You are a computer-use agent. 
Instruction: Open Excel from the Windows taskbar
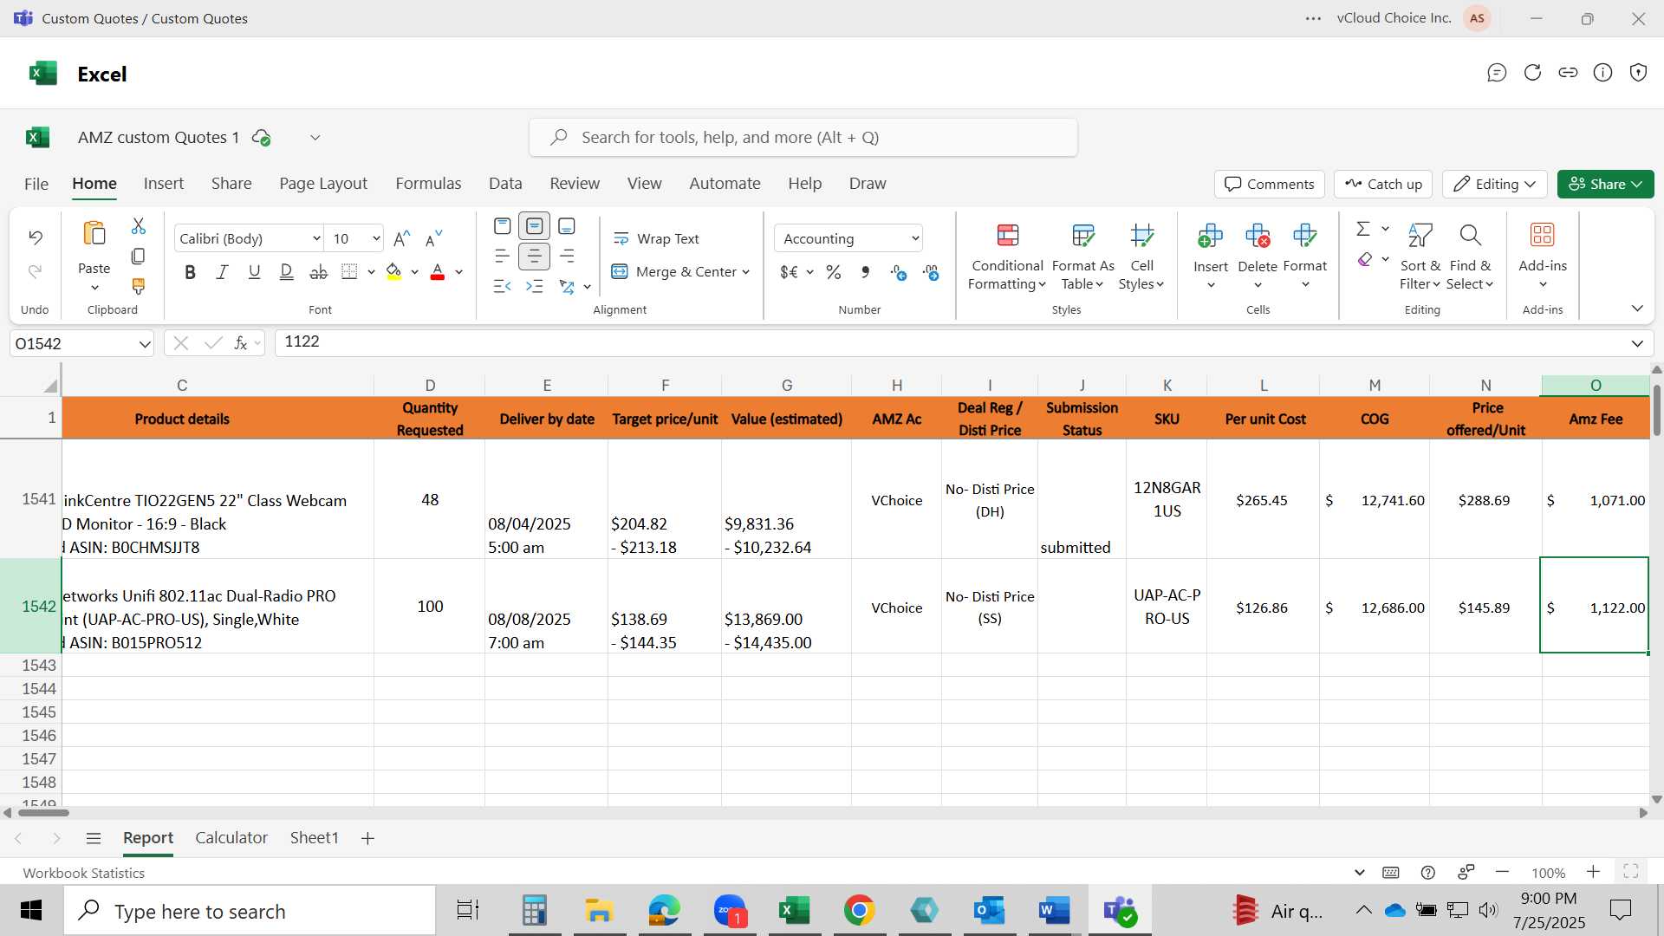click(794, 911)
